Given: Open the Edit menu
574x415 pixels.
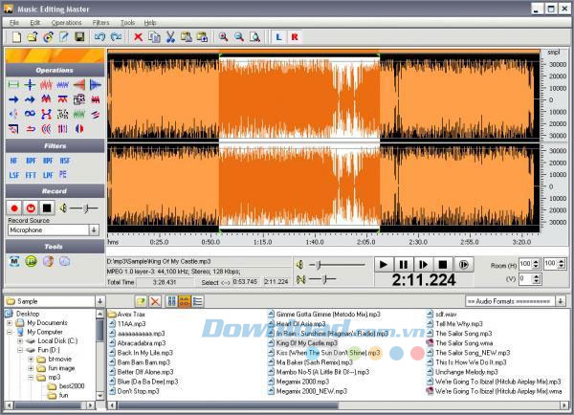Looking at the screenshot, I should point(35,23).
